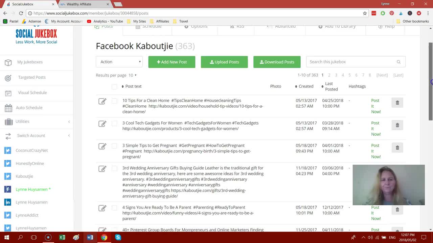Screen dimensions: 433x243
Task: Go to page 2 of results
Action: pos(329,75)
